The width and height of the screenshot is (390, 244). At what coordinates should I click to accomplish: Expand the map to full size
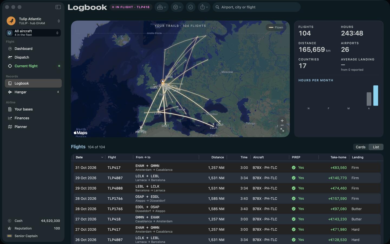282,130
